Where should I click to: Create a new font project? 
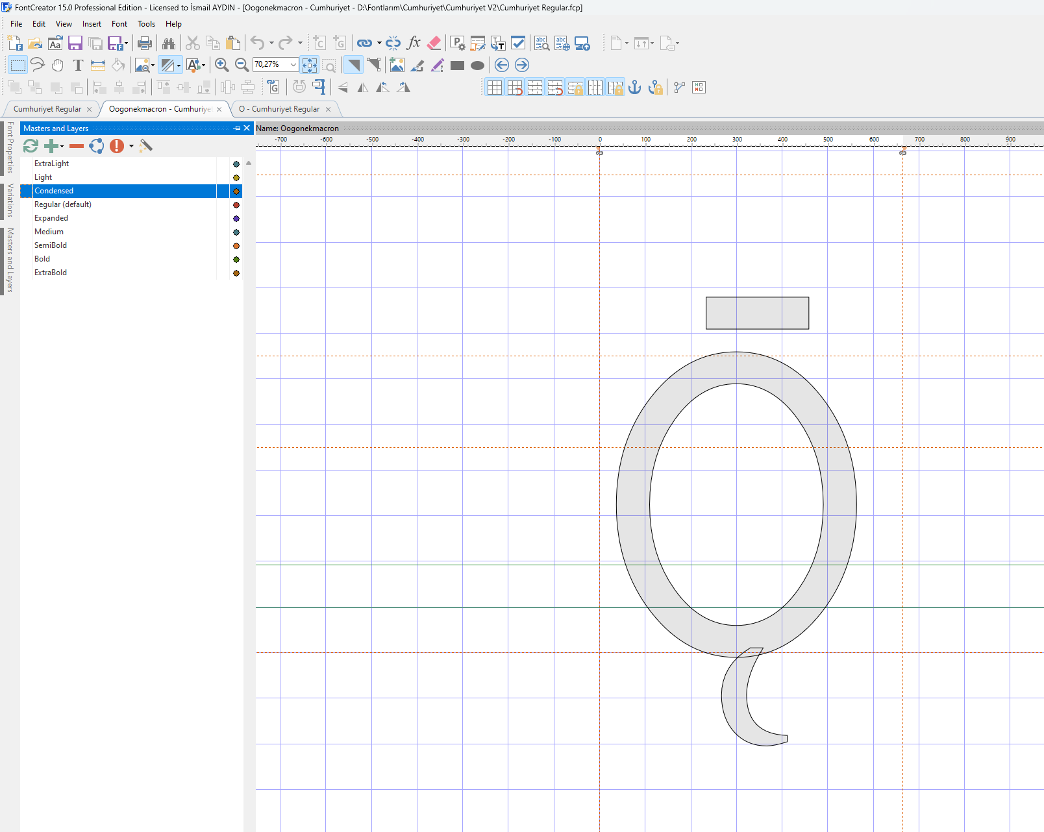point(15,43)
